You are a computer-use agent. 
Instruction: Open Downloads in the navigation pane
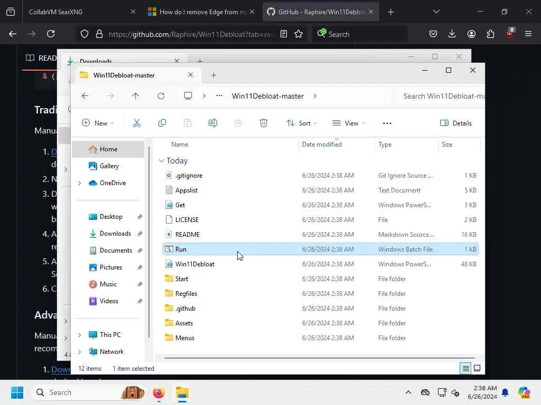tap(108, 234)
